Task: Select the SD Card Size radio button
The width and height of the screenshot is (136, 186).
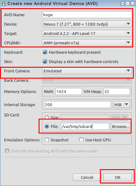Action: tap(47, 117)
